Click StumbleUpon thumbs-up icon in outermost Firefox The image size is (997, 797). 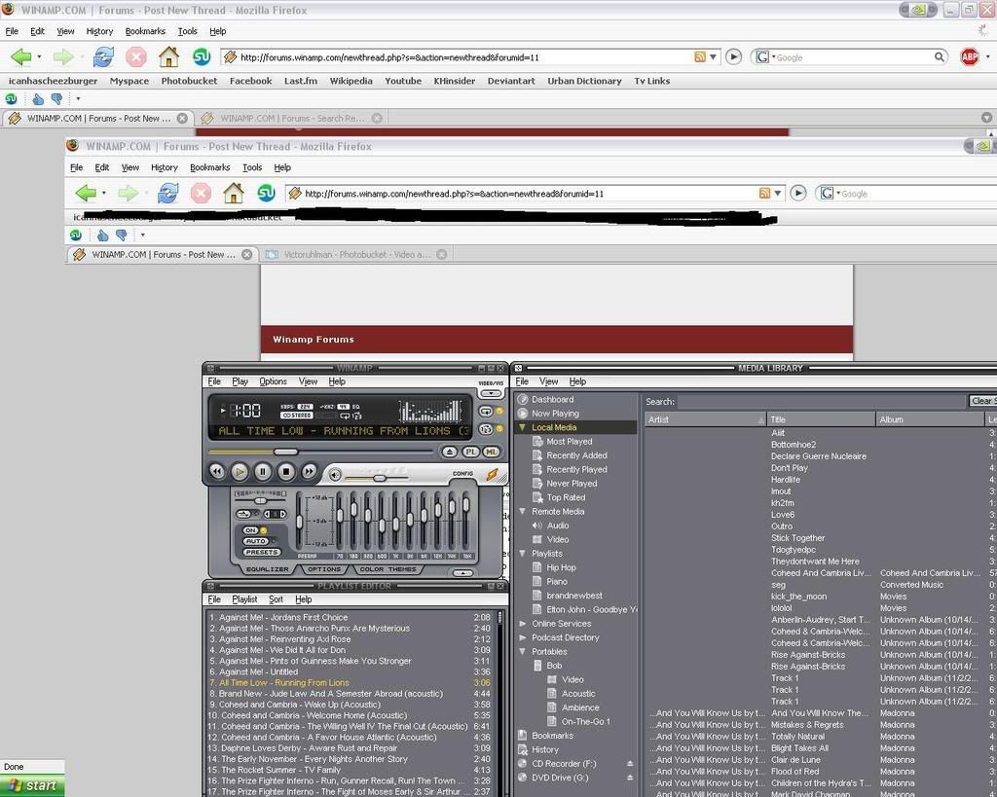[x=38, y=98]
